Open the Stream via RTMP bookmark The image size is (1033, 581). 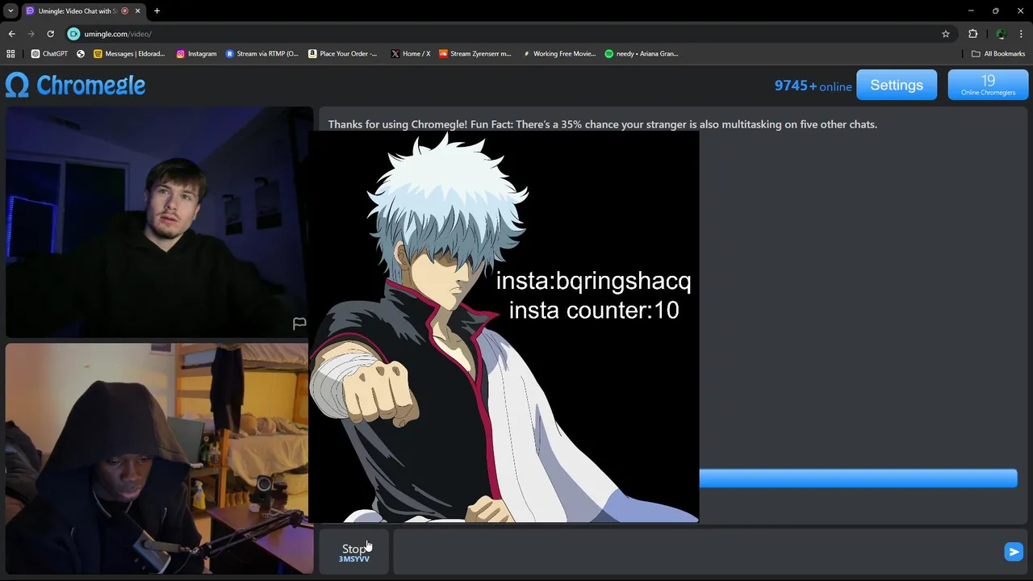(x=261, y=54)
